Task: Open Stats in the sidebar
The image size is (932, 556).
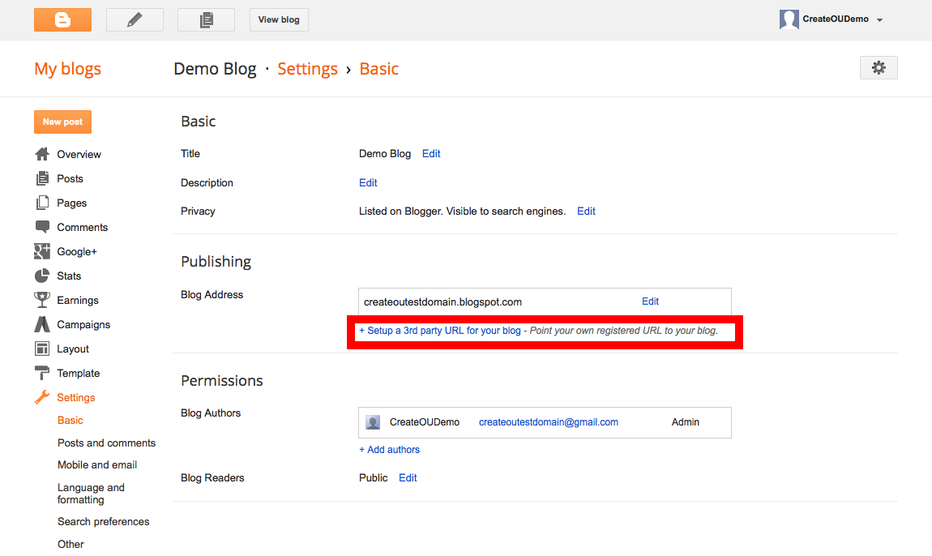Action: pyautogui.click(x=69, y=276)
